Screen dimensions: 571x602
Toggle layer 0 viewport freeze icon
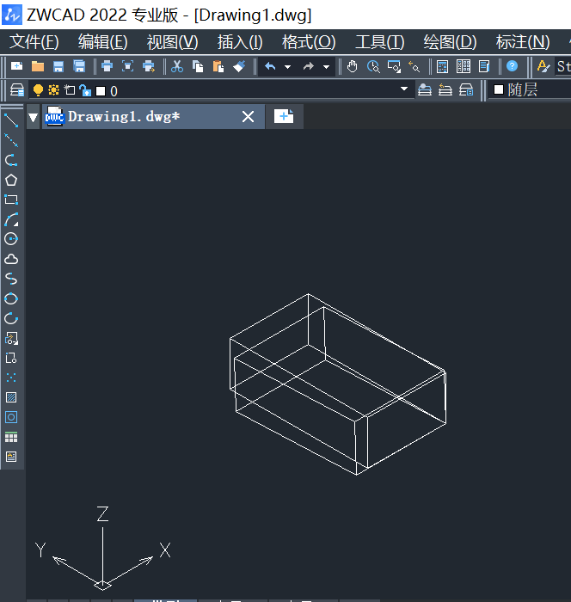(x=70, y=90)
